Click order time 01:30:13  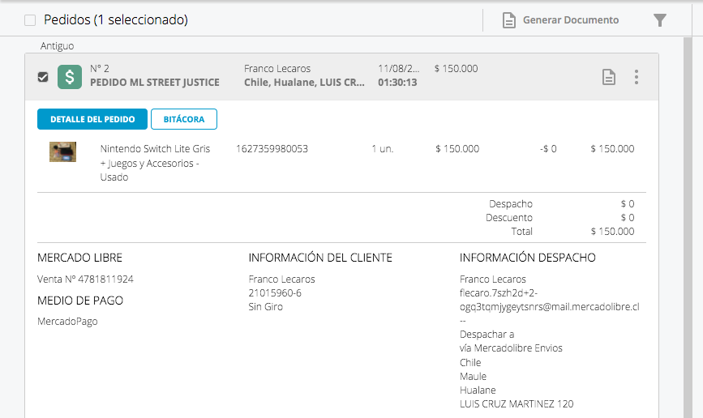tap(397, 83)
